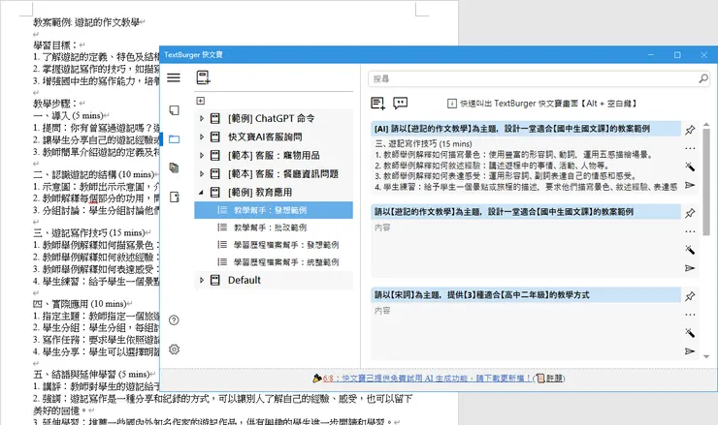Click the add new notebook icon
The image size is (718, 425).
click(x=203, y=77)
